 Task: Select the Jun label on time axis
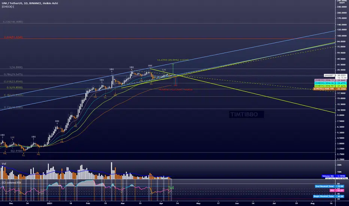(237, 203)
